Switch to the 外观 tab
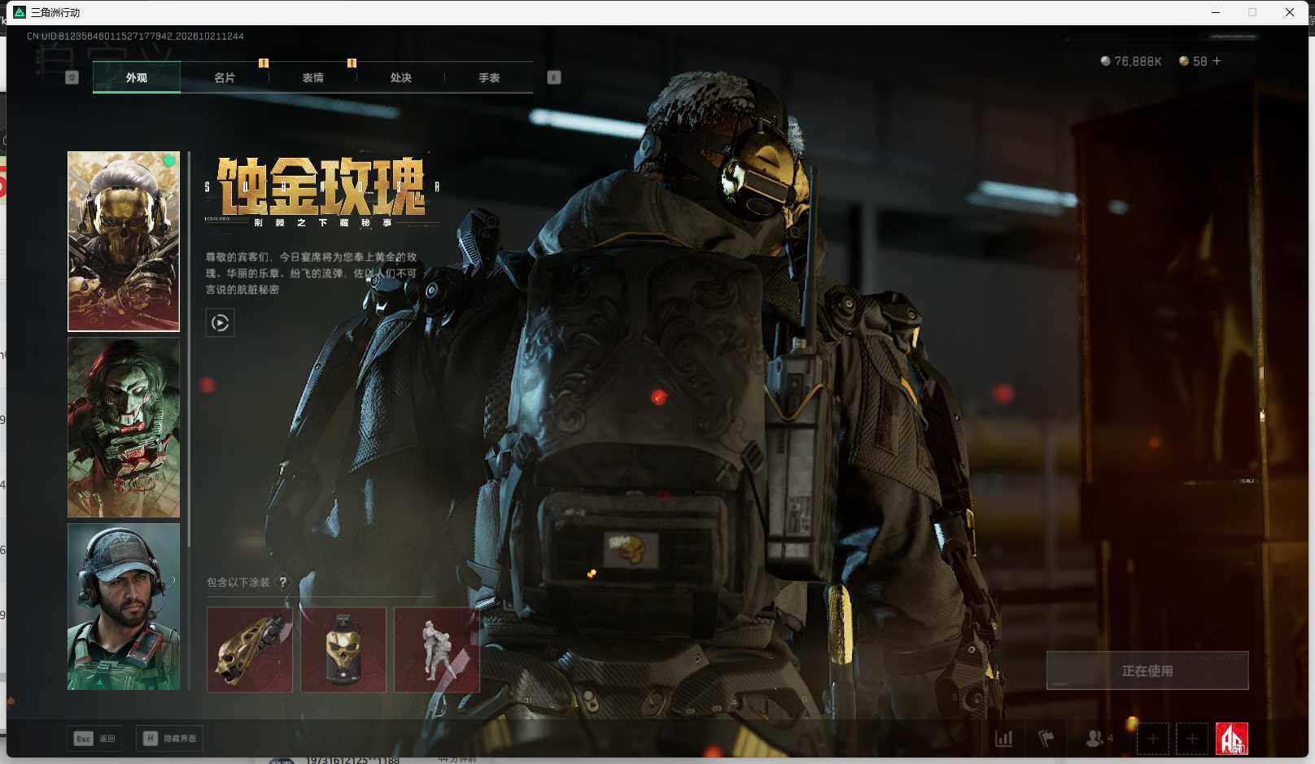Image resolution: width=1315 pixels, height=764 pixels. [x=137, y=77]
